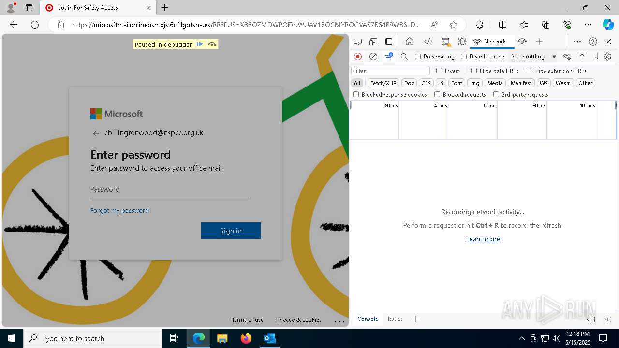Import HAR file with the up arrow

pyautogui.click(x=582, y=57)
